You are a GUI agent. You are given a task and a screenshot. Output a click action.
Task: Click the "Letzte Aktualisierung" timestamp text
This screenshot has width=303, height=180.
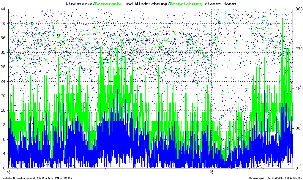[x=37, y=178]
